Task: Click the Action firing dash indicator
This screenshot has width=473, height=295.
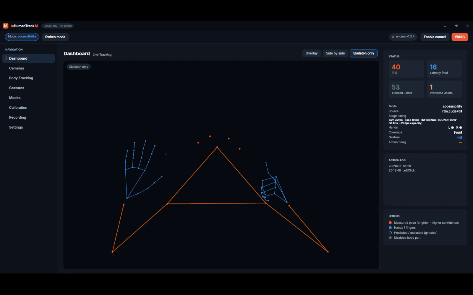Action: tap(461, 142)
